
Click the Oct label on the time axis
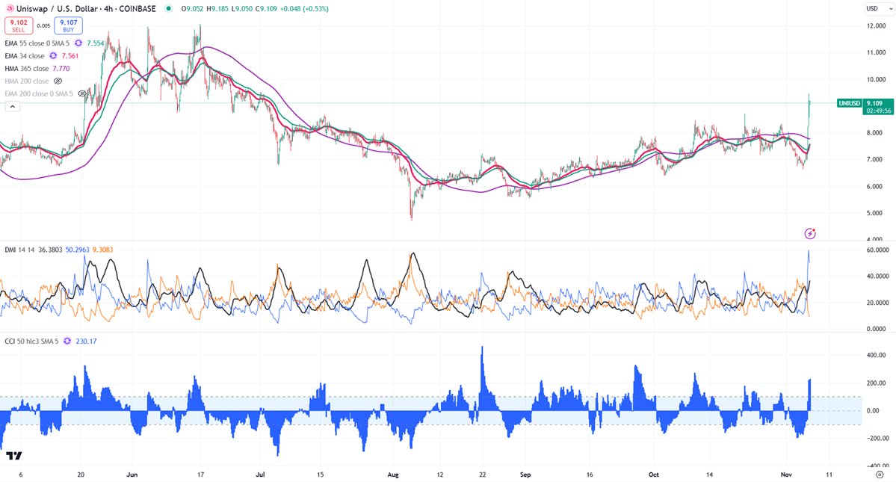pyautogui.click(x=654, y=475)
